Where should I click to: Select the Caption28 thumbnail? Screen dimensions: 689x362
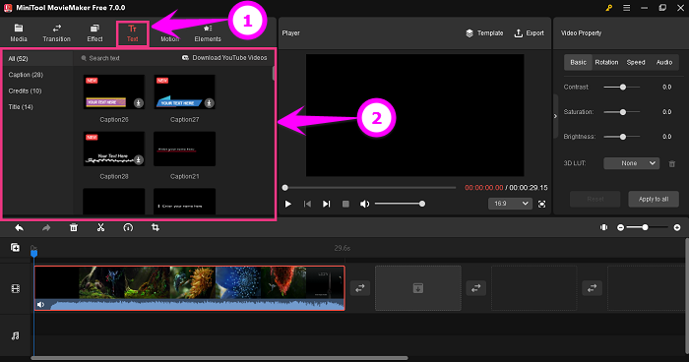tap(114, 149)
